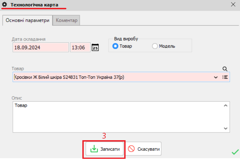Select the Товар radio button

pos(116,46)
